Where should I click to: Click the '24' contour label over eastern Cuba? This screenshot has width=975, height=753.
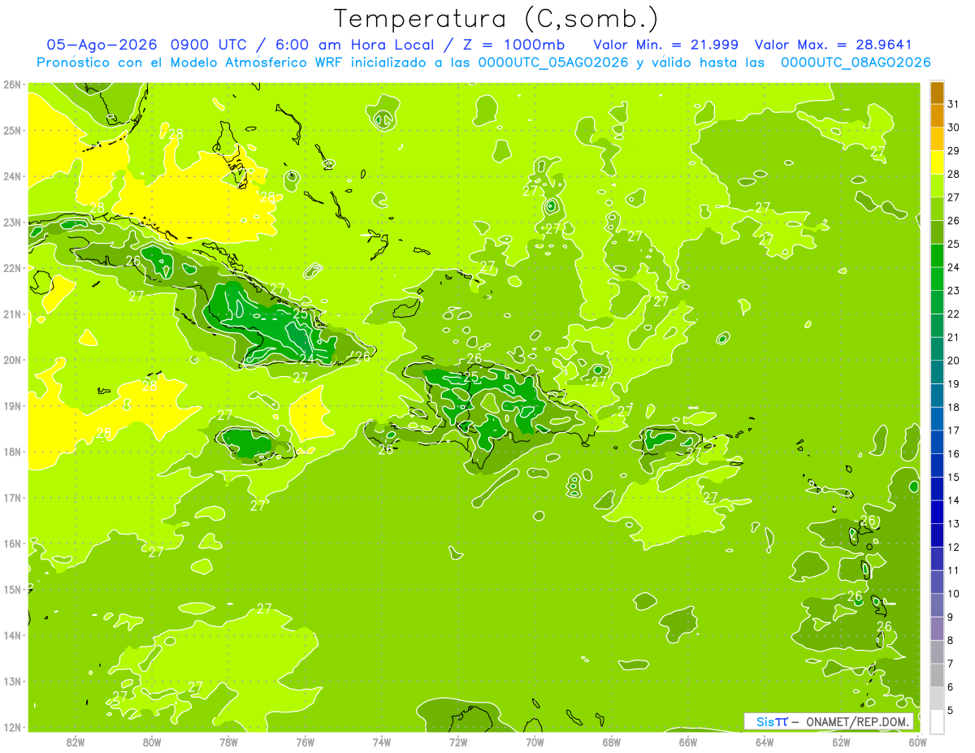click(x=307, y=358)
